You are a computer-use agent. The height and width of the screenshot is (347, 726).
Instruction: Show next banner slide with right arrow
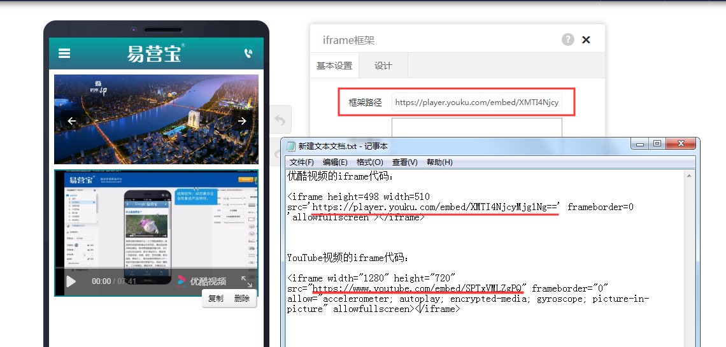pos(242,121)
